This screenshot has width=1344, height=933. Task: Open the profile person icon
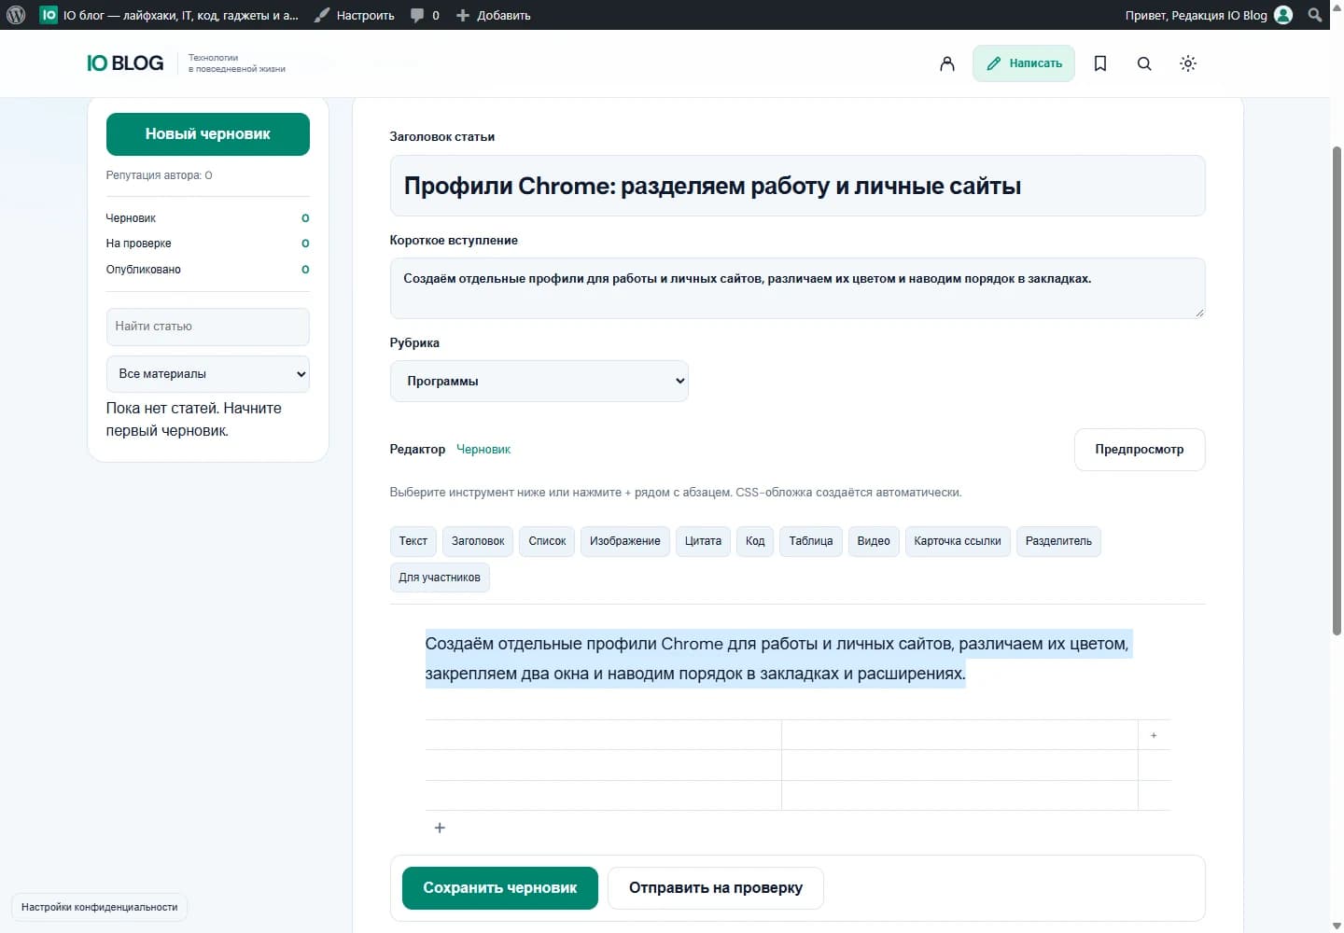tap(947, 63)
